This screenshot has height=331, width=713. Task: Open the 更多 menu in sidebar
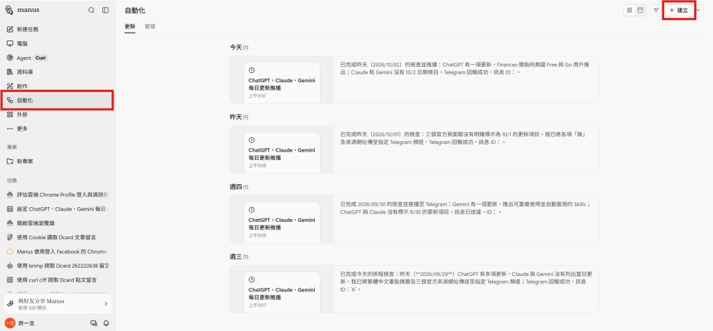(x=57, y=129)
